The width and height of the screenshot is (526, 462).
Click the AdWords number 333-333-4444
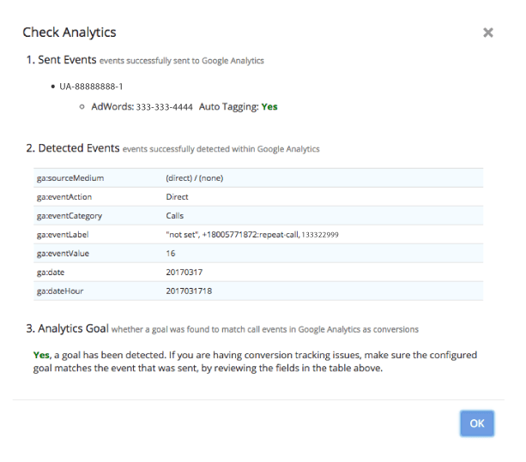click(x=165, y=107)
